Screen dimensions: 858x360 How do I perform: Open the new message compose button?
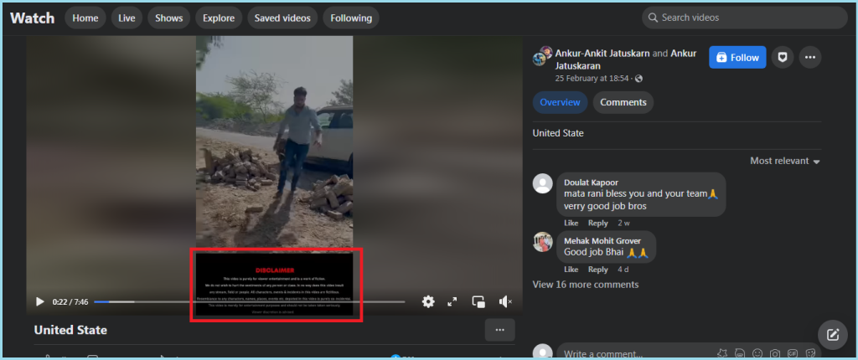coord(833,335)
